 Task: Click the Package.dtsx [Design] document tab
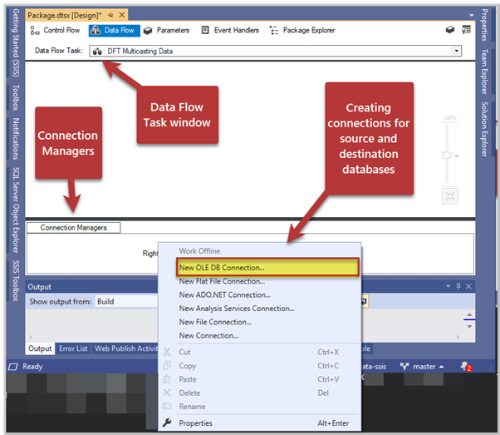pyautogui.click(x=65, y=15)
